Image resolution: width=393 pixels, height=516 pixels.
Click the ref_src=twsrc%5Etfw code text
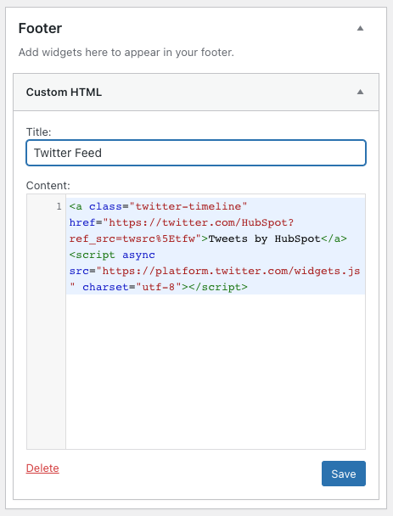pyautogui.click(x=135, y=238)
